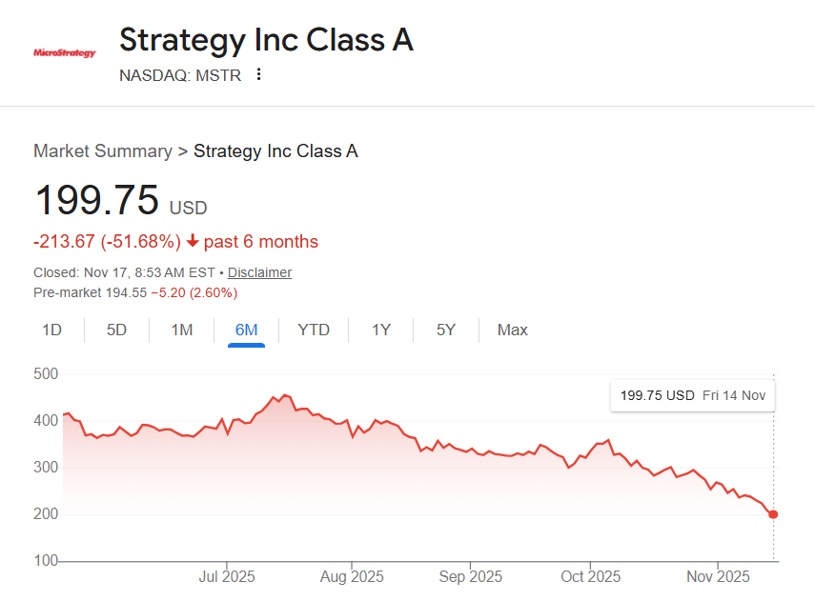Switch chart to YTD view
This screenshot has width=815, height=601.
pos(314,330)
